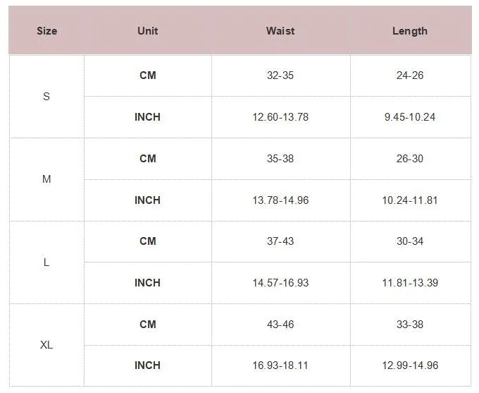Click the M size label
Image resolution: width=479 pixels, height=393 pixels.
46,179
